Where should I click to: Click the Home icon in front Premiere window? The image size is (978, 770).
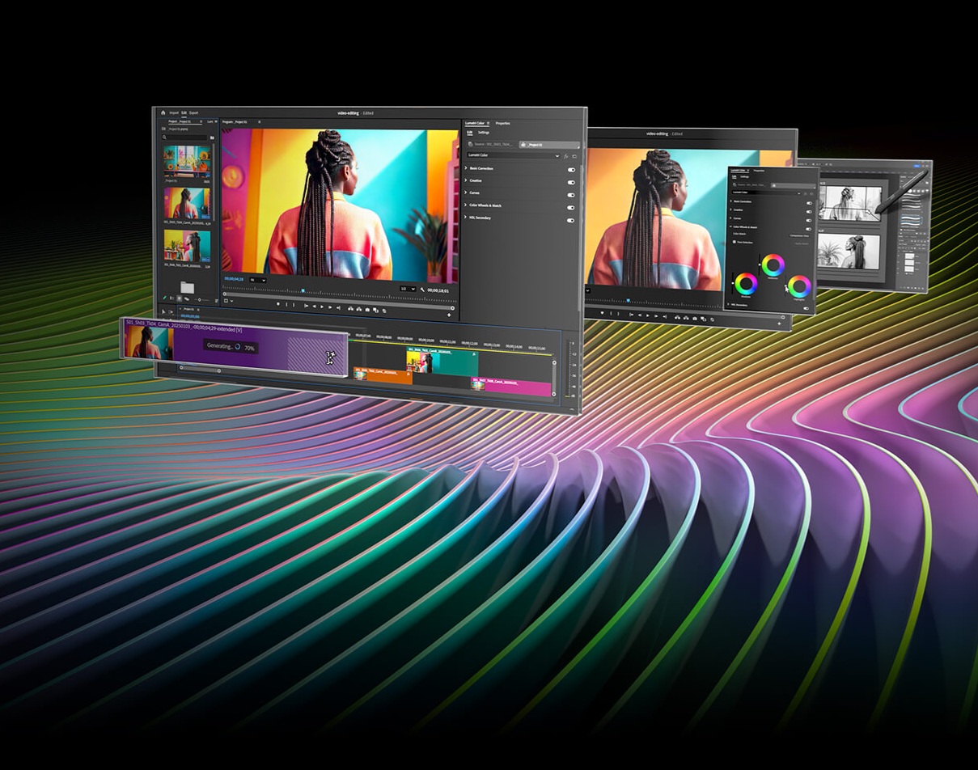[x=163, y=112]
